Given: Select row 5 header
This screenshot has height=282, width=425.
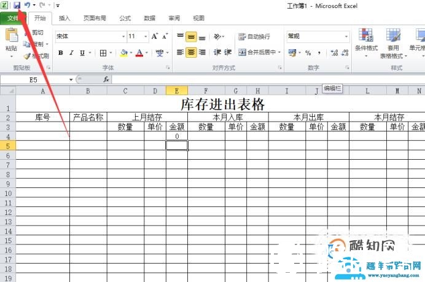Looking at the screenshot, I should click(x=8, y=146).
